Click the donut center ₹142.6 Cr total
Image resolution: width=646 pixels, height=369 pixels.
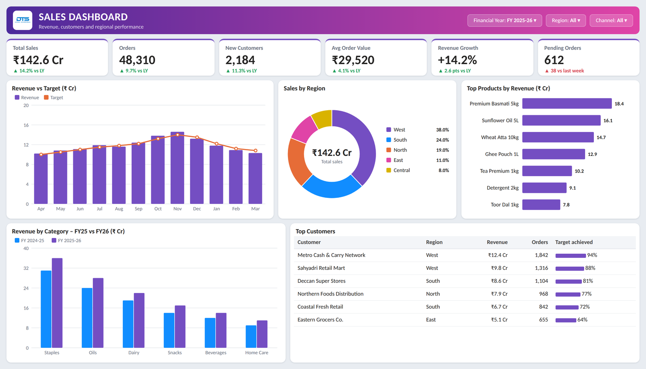tap(332, 153)
